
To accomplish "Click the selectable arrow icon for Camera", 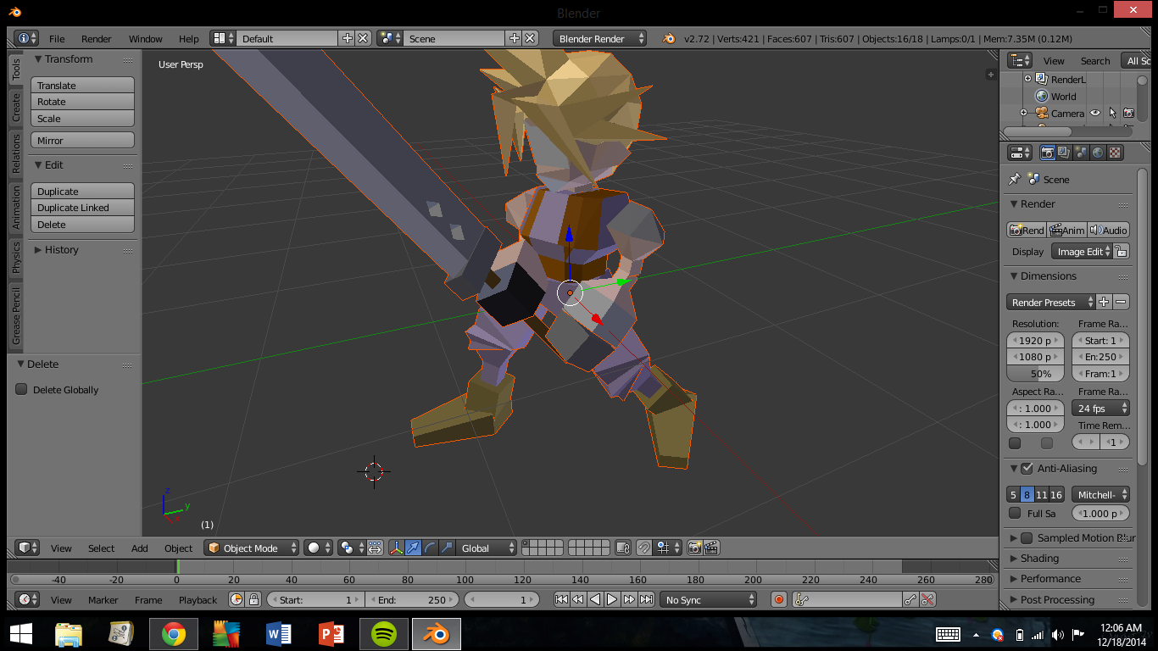I will 1112,113.
